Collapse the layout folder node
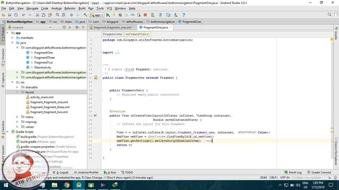 pyautogui.click(x=17, y=92)
